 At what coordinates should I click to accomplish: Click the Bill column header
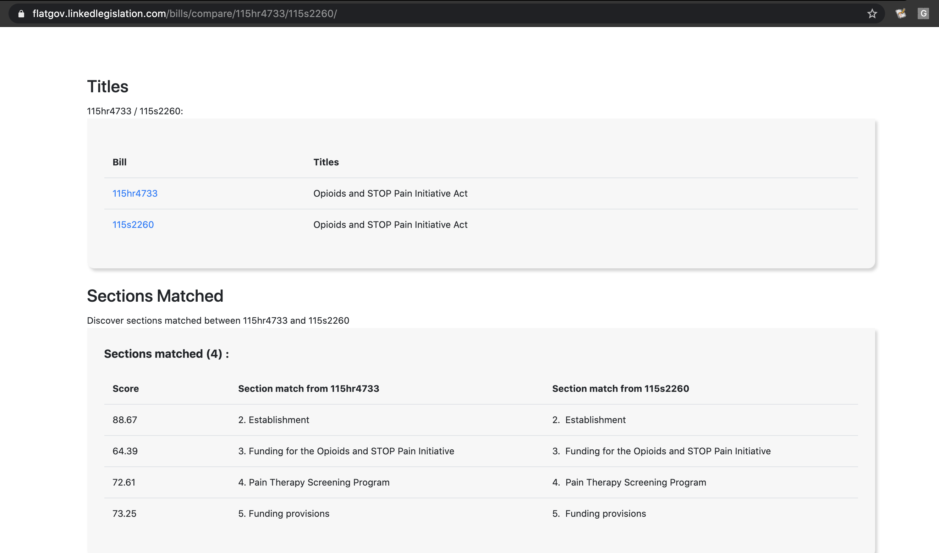(x=119, y=162)
